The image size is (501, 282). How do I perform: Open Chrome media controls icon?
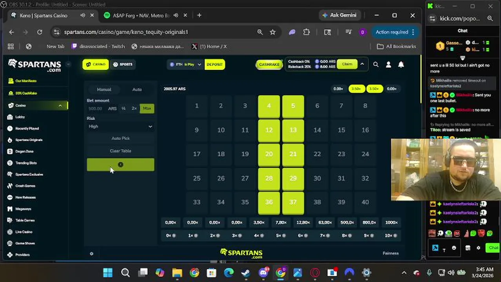pyautogui.click(x=348, y=32)
